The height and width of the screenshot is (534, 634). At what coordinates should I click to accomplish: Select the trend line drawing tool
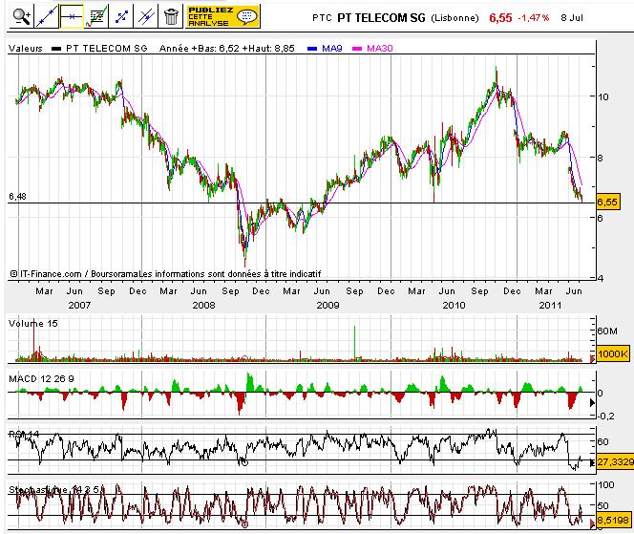(x=47, y=16)
